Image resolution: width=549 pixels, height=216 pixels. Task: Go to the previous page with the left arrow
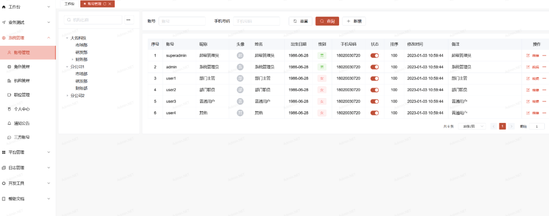click(493, 127)
